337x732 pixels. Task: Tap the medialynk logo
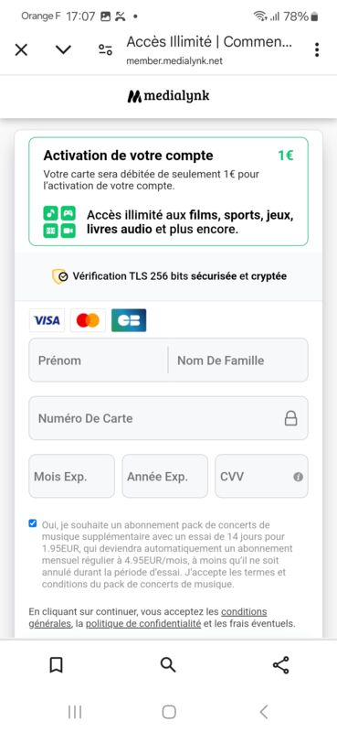pos(168,96)
